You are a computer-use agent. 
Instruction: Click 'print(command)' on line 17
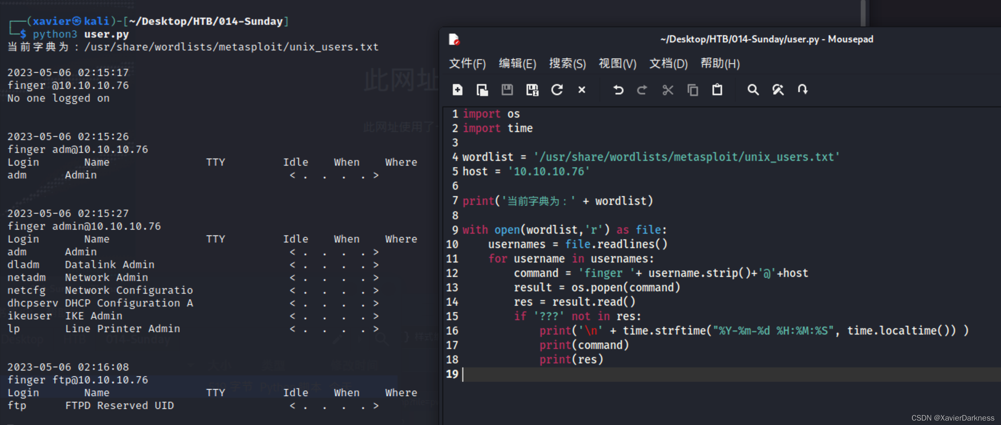[x=584, y=345]
